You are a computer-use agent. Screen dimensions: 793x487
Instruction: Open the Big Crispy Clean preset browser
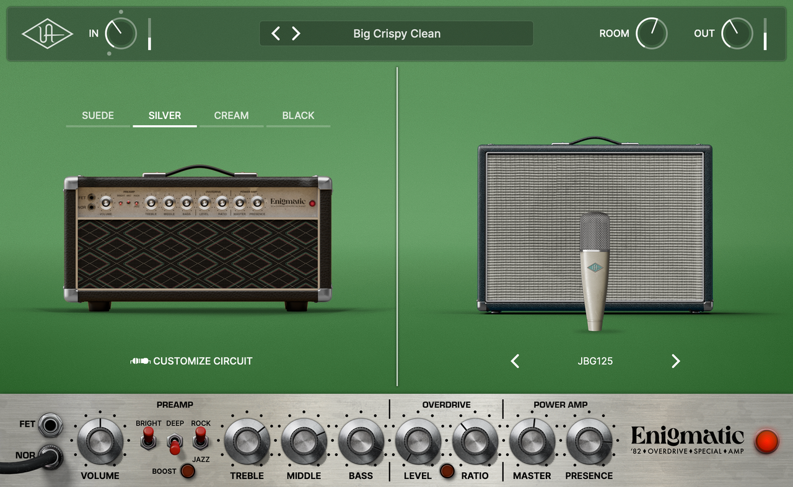[x=397, y=33]
